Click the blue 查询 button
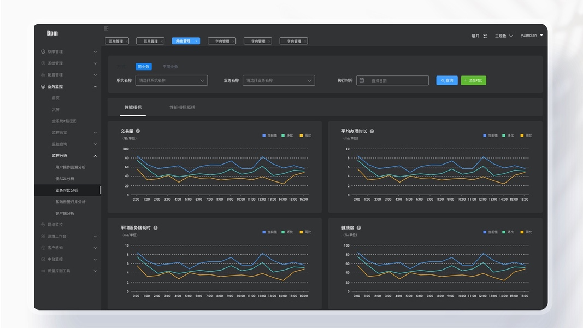This screenshot has width=583, height=328. tap(446, 80)
